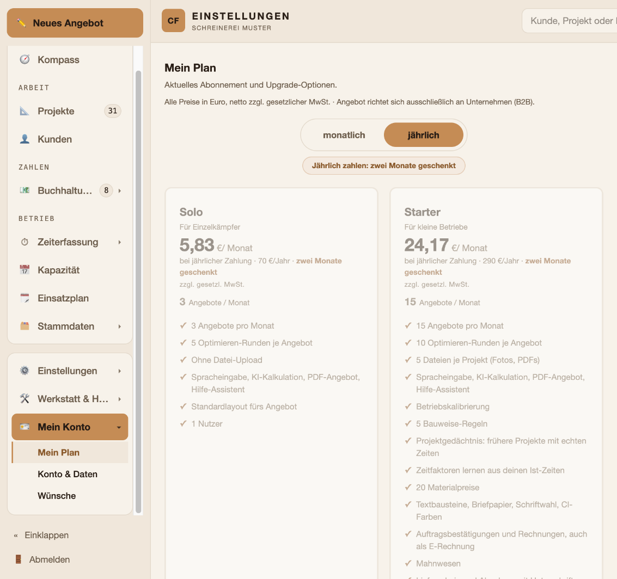Click the yearly discount hint badge

pyautogui.click(x=384, y=165)
